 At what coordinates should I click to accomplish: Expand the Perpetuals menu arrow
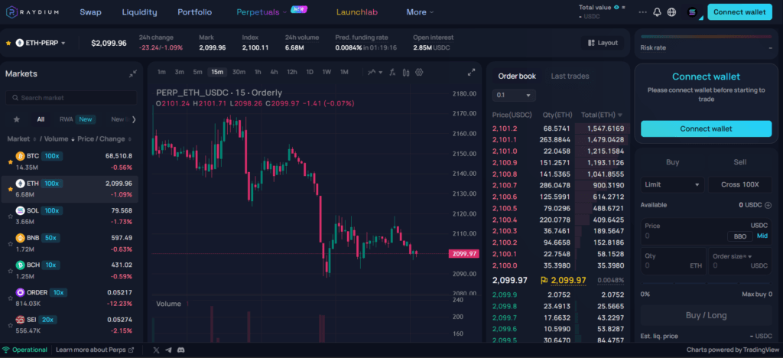point(284,12)
